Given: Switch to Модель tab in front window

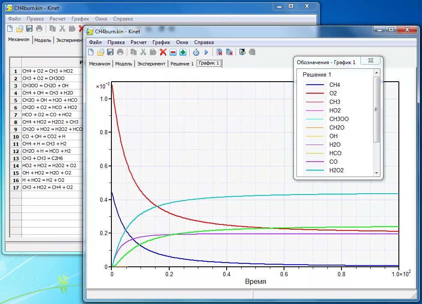Looking at the screenshot, I should [123, 64].
